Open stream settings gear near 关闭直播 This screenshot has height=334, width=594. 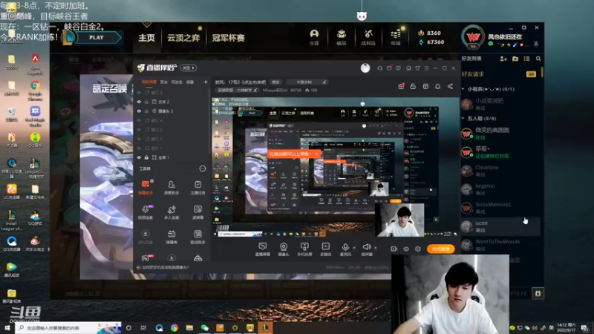click(x=418, y=249)
